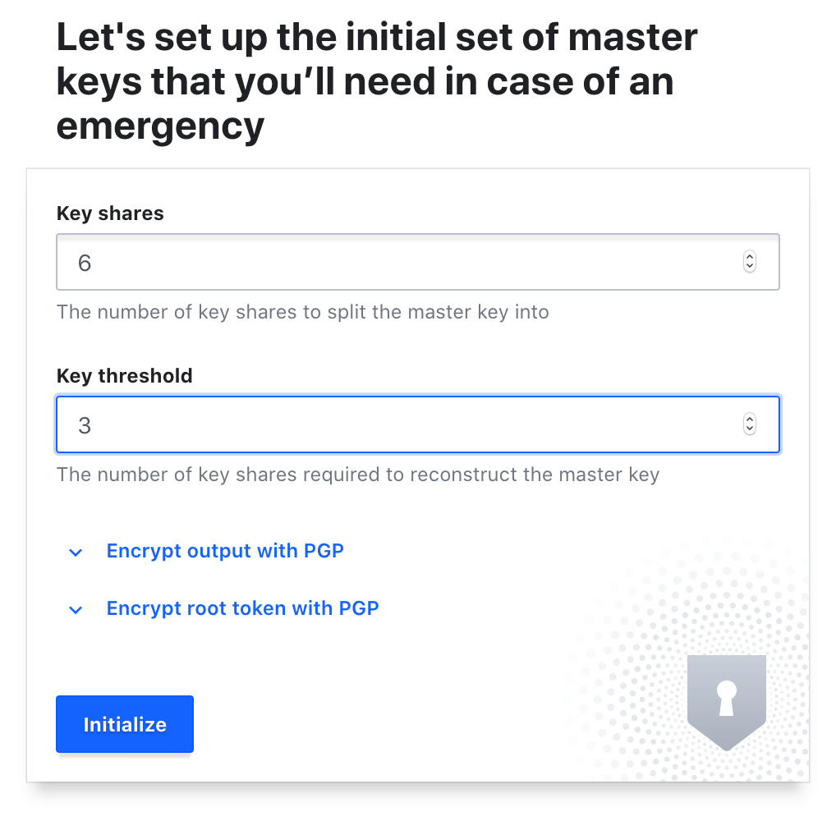Click chevron icon beside Encrypt output with PGP

(x=76, y=553)
